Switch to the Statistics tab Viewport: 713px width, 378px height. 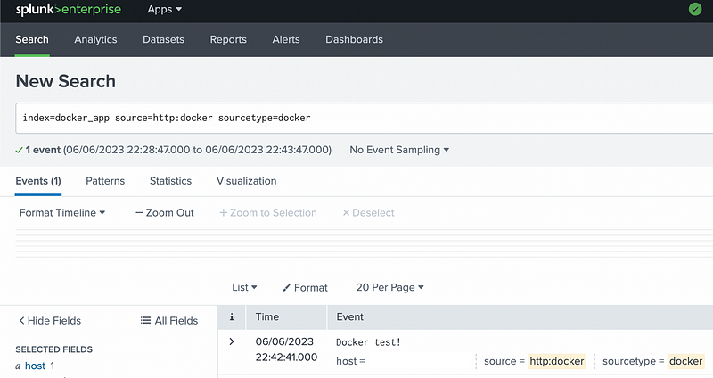pos(170,180)
